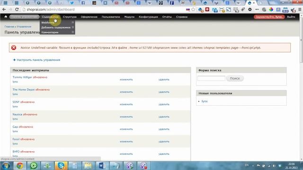Click the flag icon in the address bar
The width and height of the screenshot is (303, 170).
pyautogui.click(x=188, y=9)
